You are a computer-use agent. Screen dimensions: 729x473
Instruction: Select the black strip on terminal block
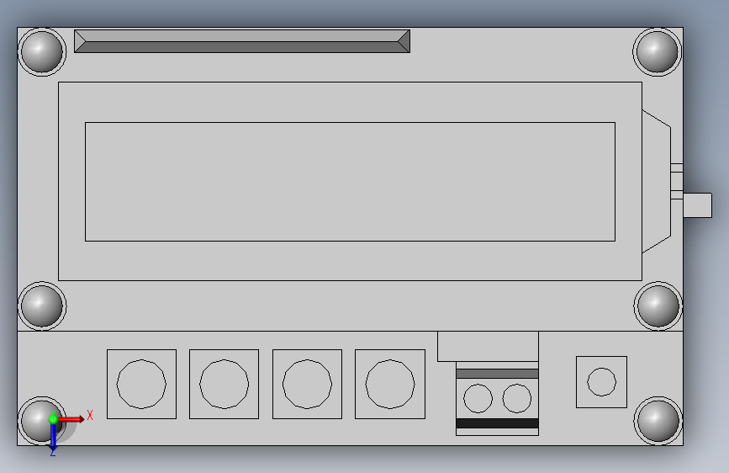pos(498,423)
